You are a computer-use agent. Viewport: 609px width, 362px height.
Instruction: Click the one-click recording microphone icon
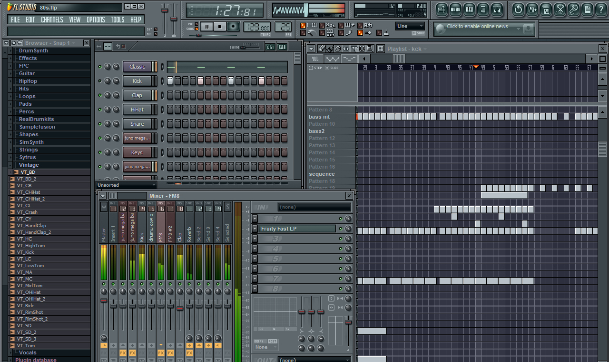(573, 9)
